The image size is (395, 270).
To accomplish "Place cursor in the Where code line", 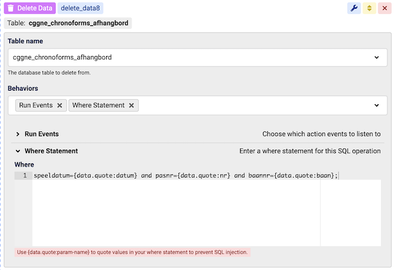I will click(185, 176).
